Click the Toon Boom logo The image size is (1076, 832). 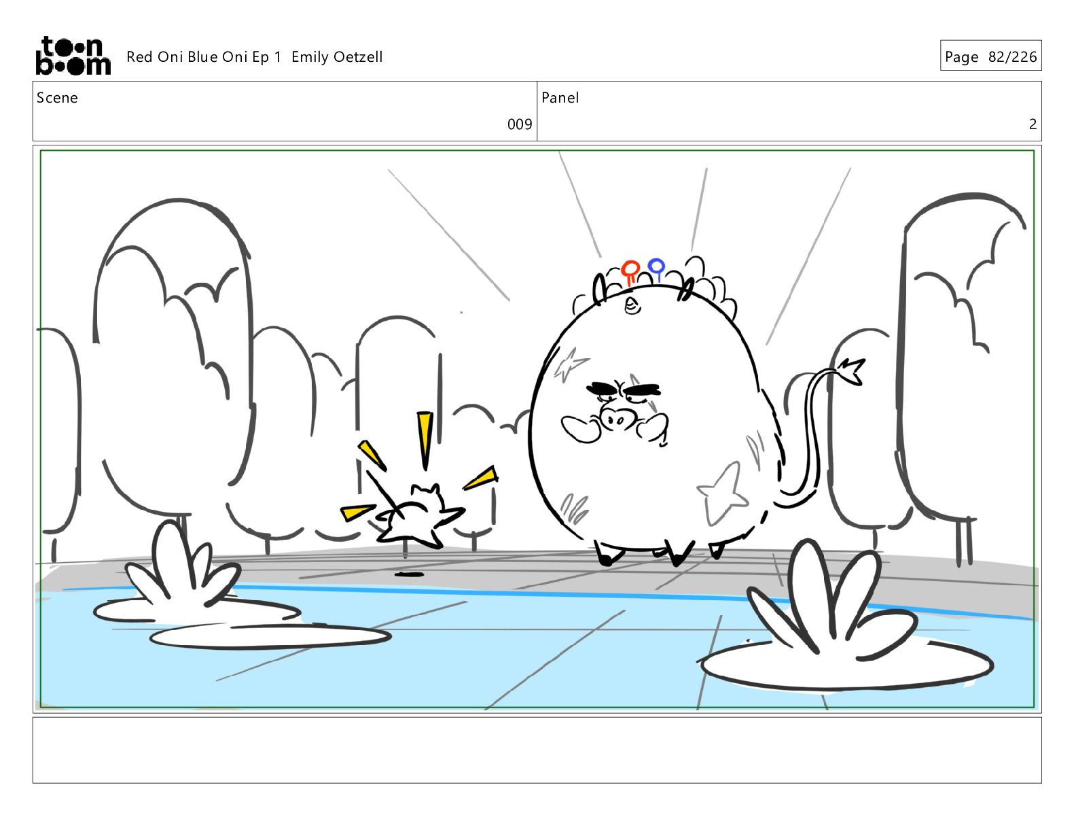pyautogui.click(x=73, y=56)
